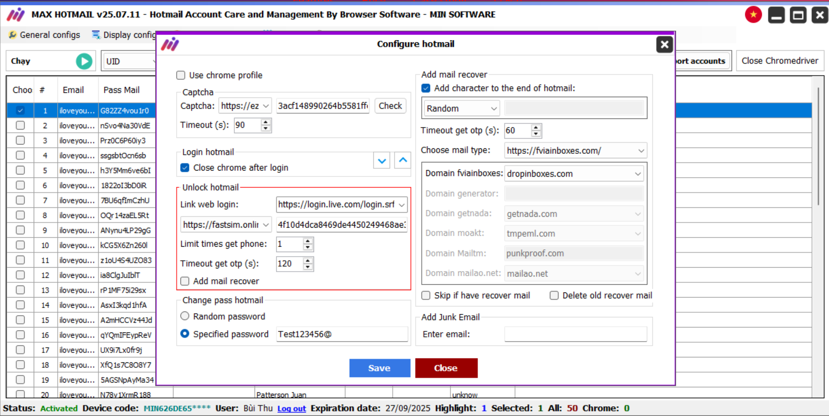Viewport: 829px width, 416px height.
Task: Select Specified password radio option
Action: (x=185, y=334)
